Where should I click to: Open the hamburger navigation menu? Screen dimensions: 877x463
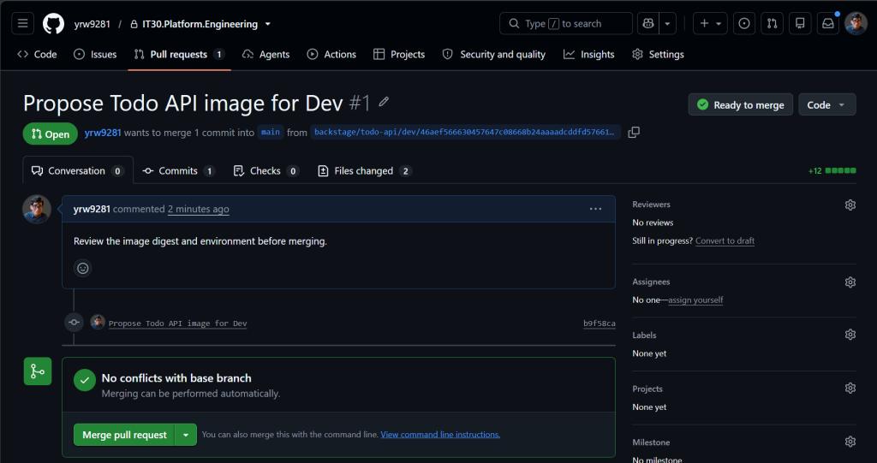(22, 23)
